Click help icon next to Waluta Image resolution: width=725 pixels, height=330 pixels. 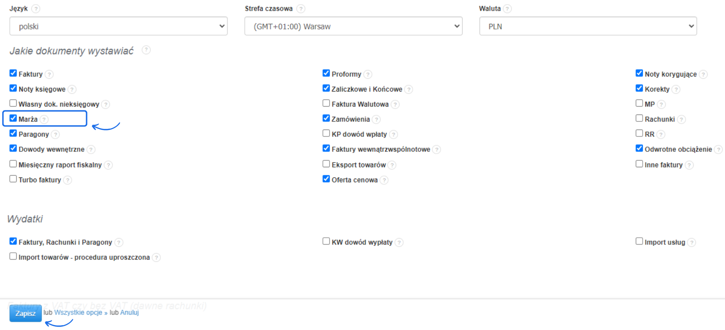tap(507, 9)
